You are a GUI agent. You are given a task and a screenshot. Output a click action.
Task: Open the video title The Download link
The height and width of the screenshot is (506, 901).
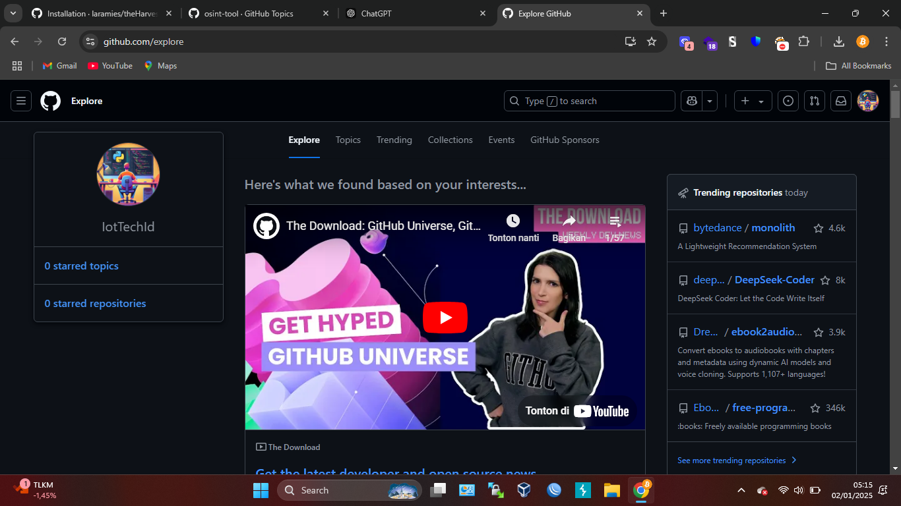tap(383, 226)
